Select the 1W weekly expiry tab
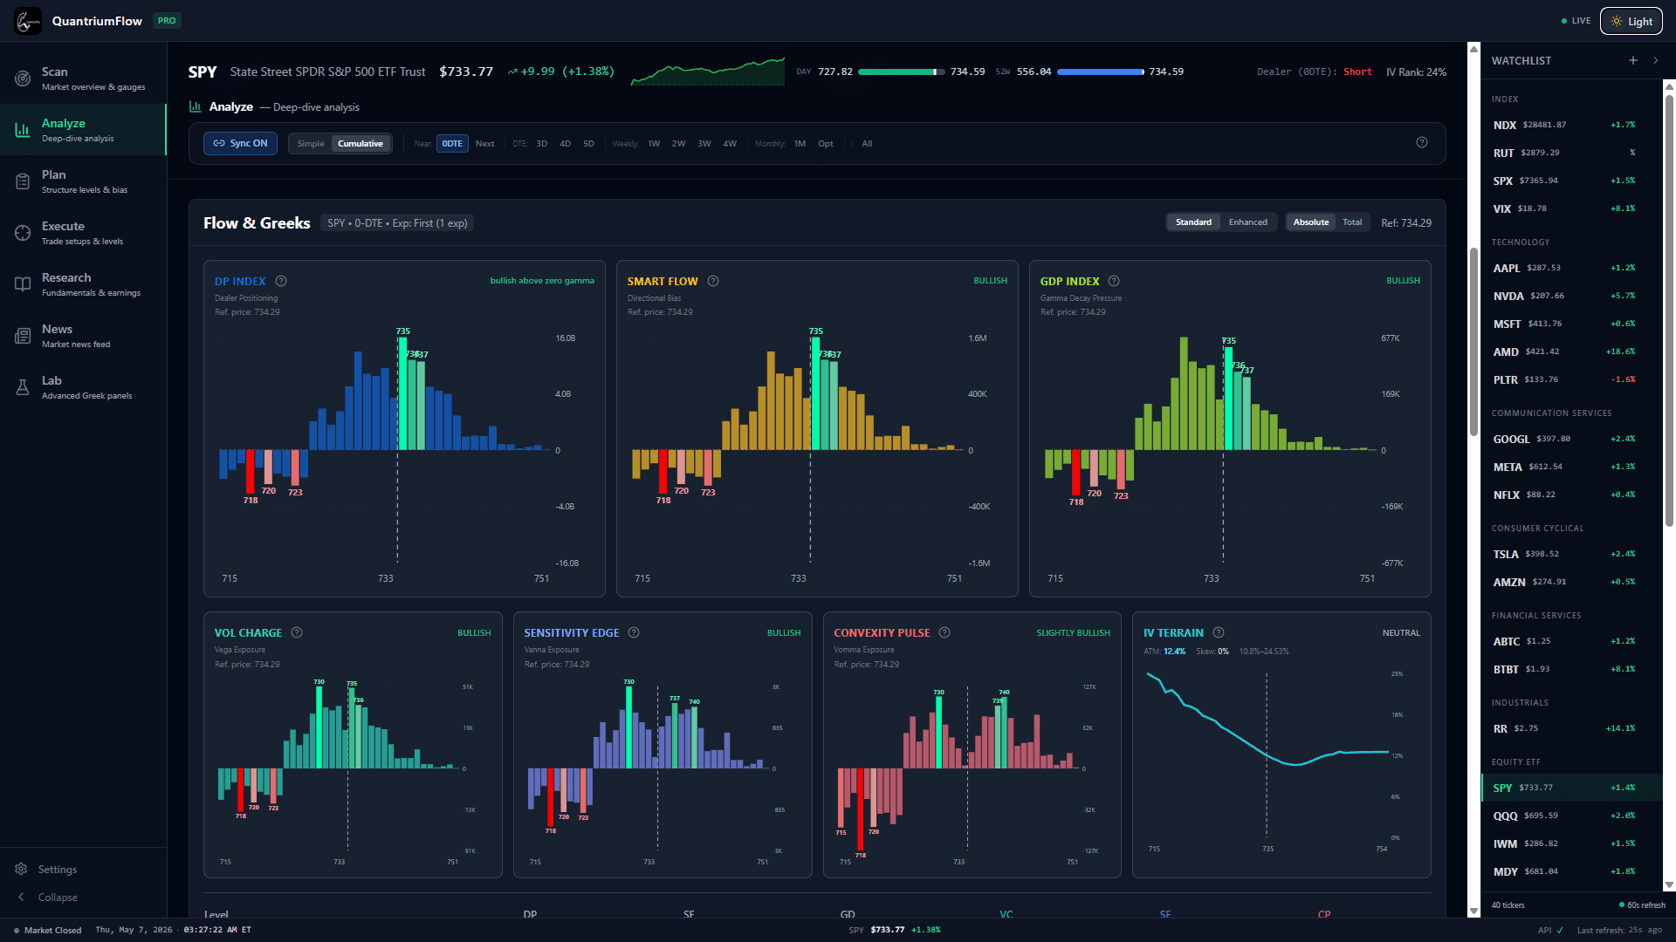 [x=654, y=144]
